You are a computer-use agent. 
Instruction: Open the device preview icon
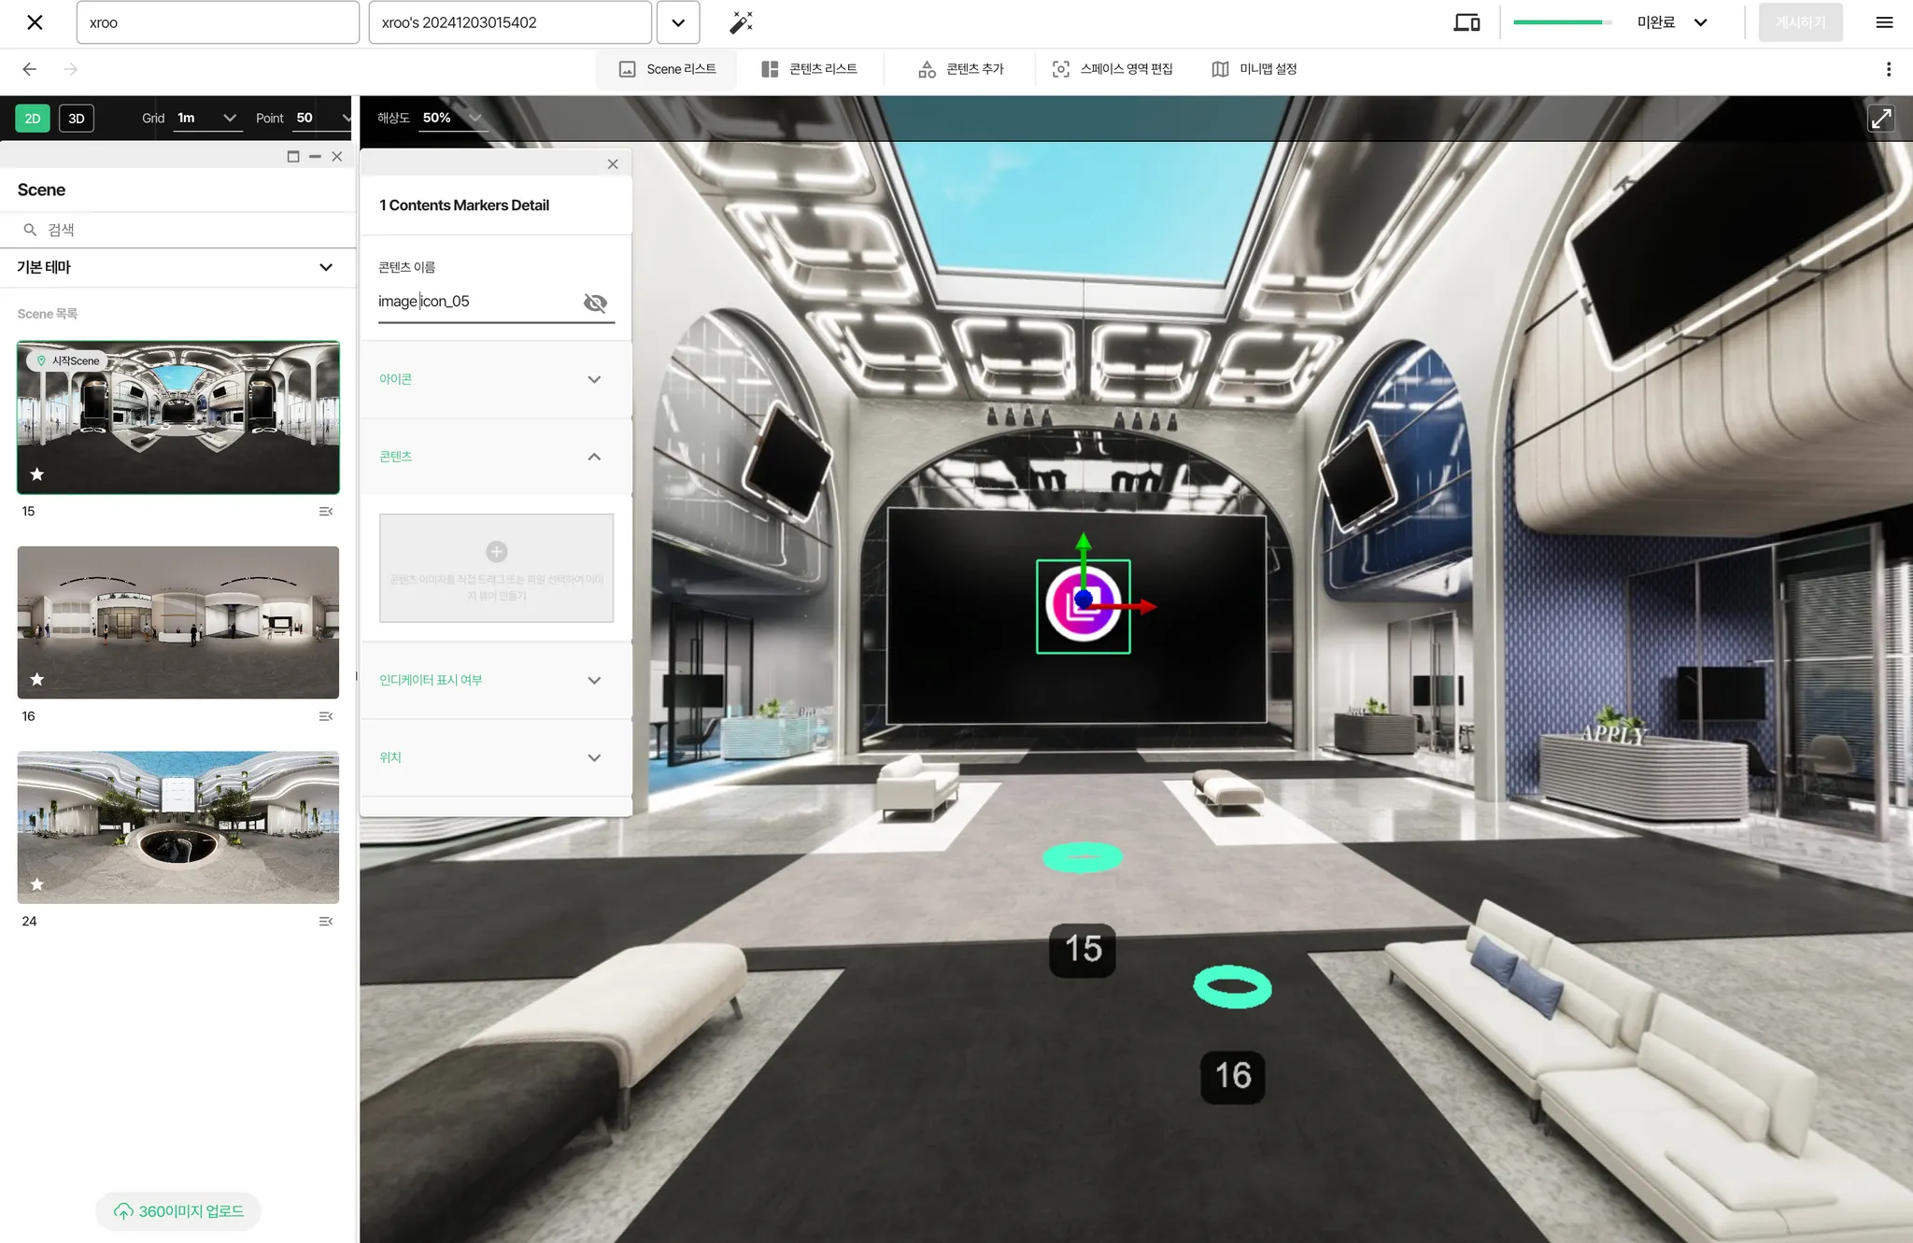tap(1467, 22)
